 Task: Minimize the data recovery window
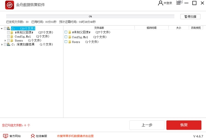(186, 3)
